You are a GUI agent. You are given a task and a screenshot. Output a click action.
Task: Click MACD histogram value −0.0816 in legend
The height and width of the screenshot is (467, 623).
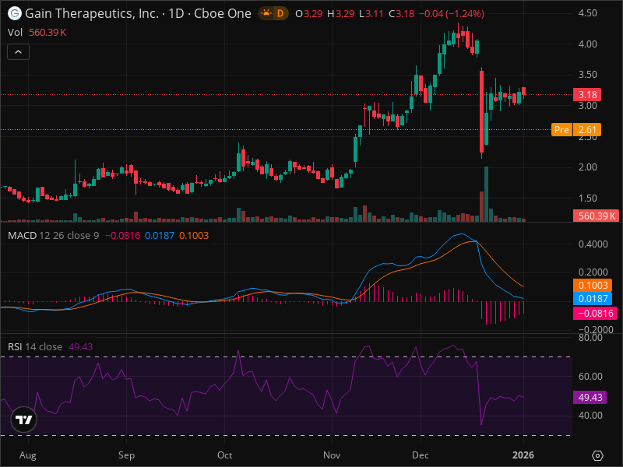pyautogui.click(x=122, y=236)
